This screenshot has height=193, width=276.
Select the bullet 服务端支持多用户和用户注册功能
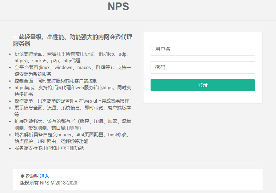pyautogui.click(x=49, y=148)
